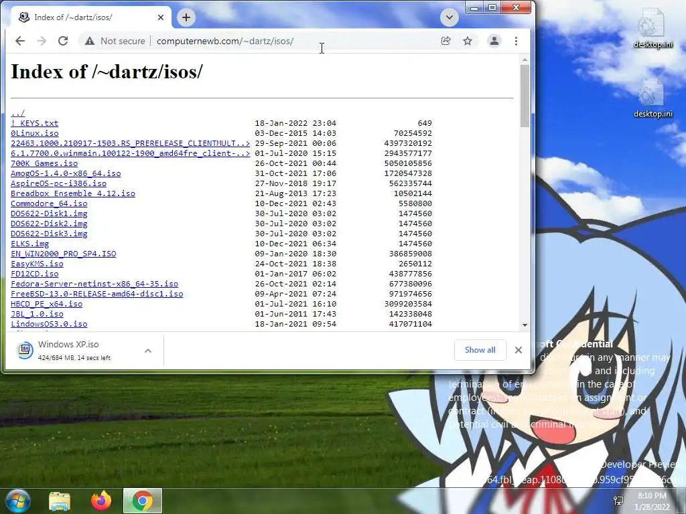Download LindowsOS3.0.iso
686x514 pixels.
[49, 325]
